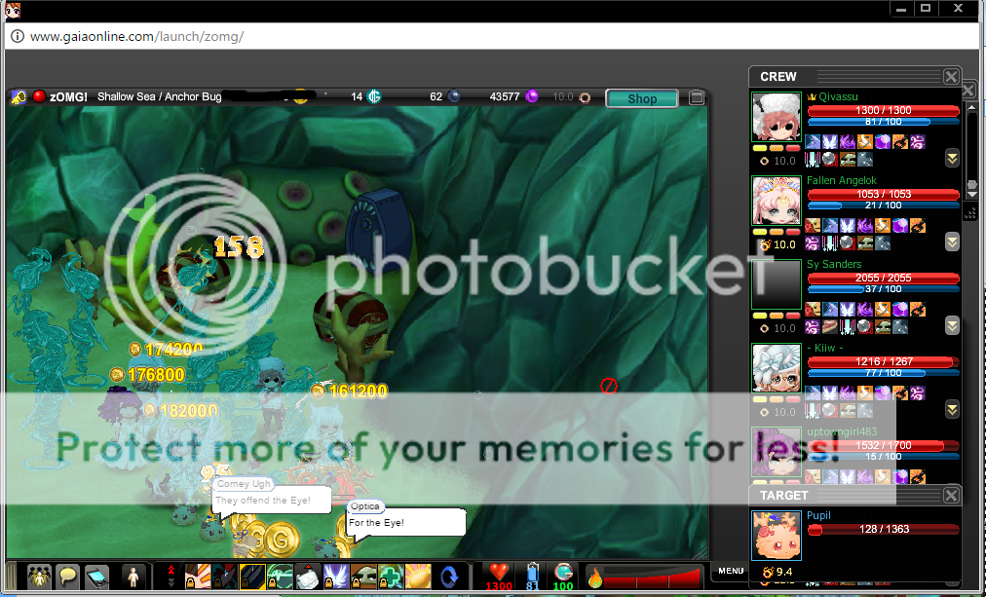The width and height of the screenshot is (986, 597).
Task: Click the browser address bar URL
Action: pyautogui.click(x=136, y=37)
